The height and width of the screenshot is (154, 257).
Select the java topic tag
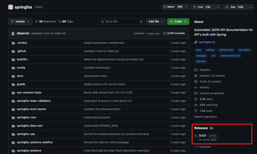tap(199, 50)
